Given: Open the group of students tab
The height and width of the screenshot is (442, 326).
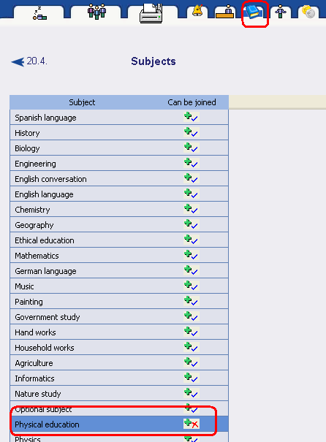Looking at the screenshot, I should (x=96, y=12).
